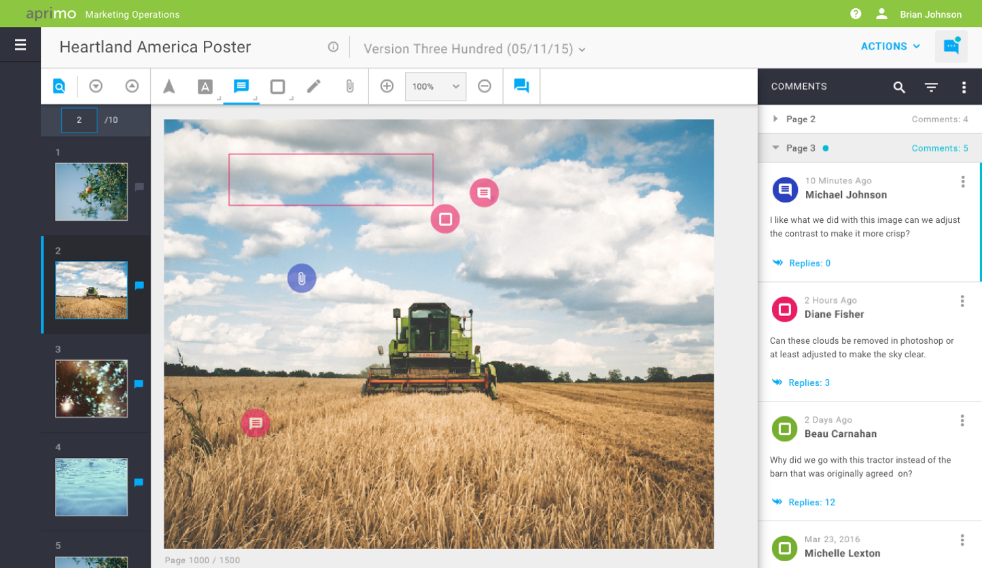982x568 pixels.
Task: Select the comment note tool
Action: point(241,86)
